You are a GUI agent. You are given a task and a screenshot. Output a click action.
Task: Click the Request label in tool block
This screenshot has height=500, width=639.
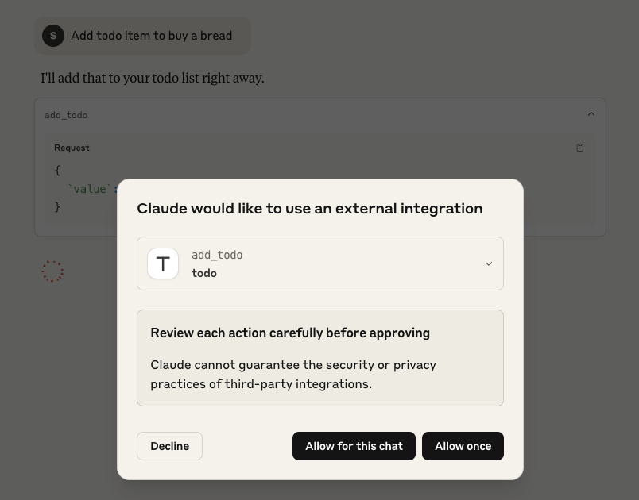[x=72, y=148]
